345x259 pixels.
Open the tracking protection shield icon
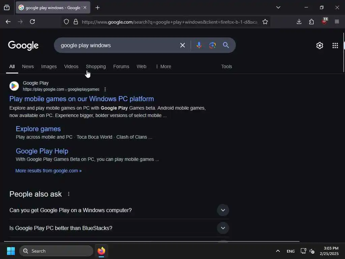(66, 22)
